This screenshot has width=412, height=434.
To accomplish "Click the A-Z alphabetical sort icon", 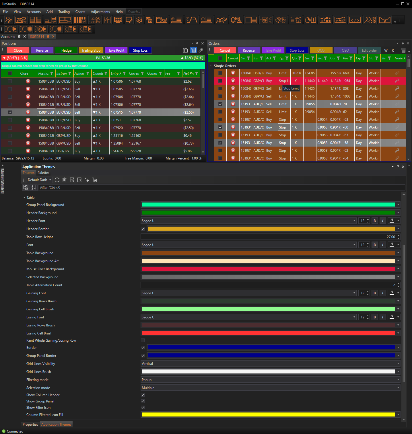I will coord(34,187).
